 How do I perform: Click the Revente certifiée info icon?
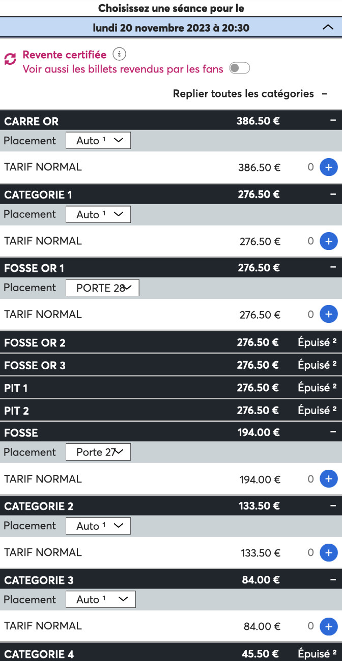pyautogui.click(x=119, y=54)
